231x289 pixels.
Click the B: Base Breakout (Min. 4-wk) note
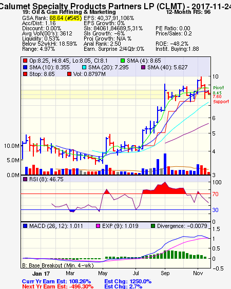58,265
